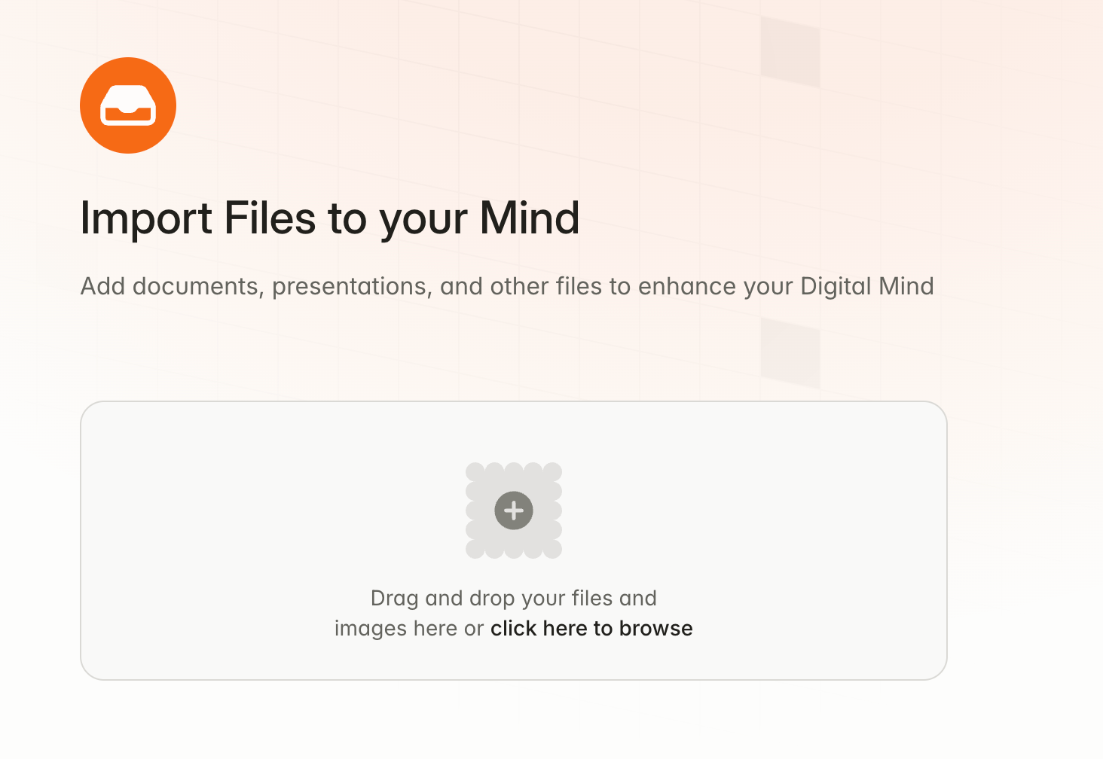The height and width of the screenshot is (759, 1103).
Task: Click 'click here' text to upload files
Action: point(539,628)
